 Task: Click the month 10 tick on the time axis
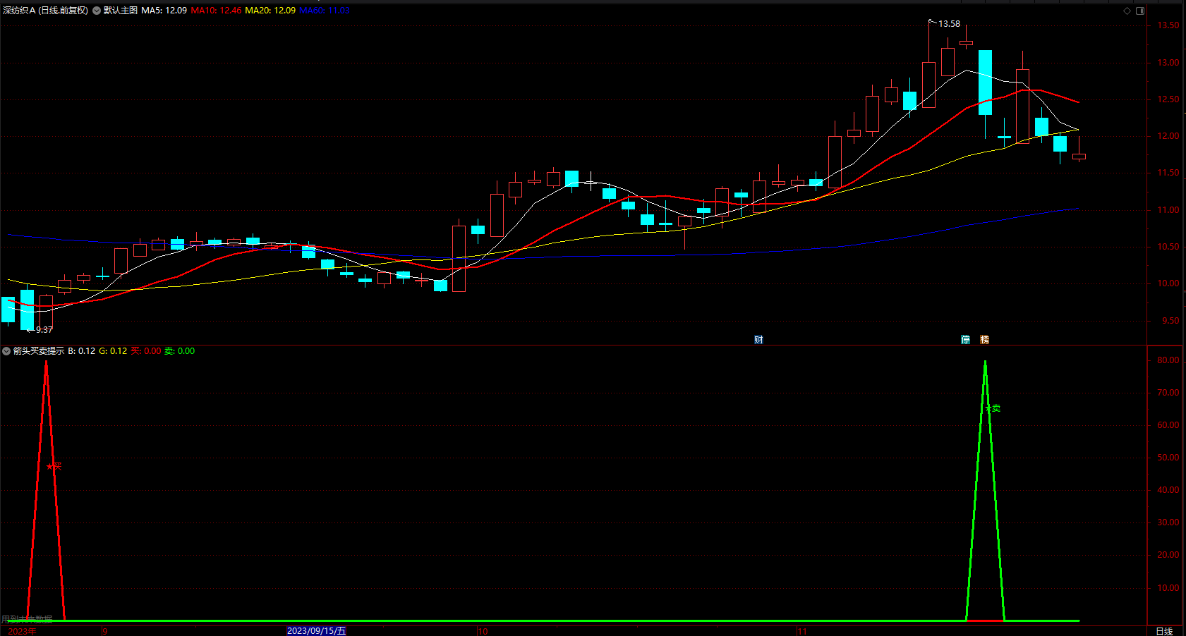coord(483,631)
